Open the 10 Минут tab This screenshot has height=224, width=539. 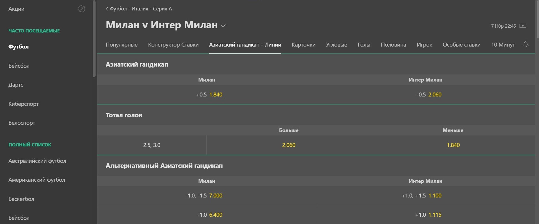[x=503, y=45]
